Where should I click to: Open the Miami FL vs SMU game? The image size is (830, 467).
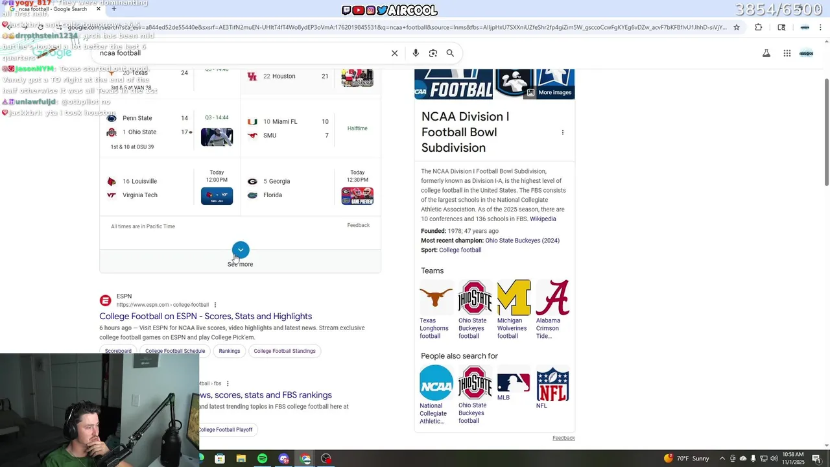click(x=311, y=128)
